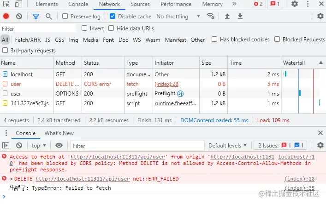326x204 pixels.
Task: Open the (index):28 initiator link
Action: pos(166,84)
